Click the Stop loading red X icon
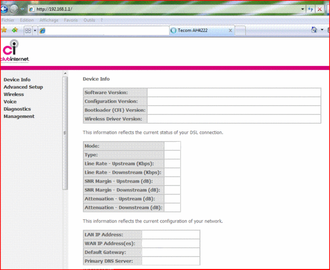The width and height of the screenshot is (330, 270). pyautogui.click(x=320, y=9)
